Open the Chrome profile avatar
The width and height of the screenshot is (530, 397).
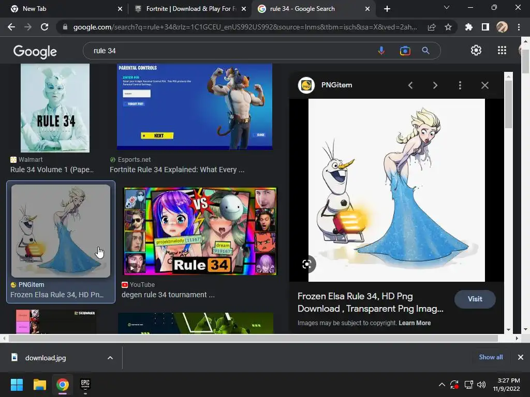pyautogui.click(x=502, y=27)
